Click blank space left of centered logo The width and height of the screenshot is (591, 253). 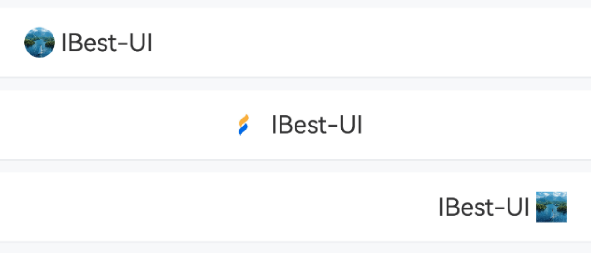(117, 125)
